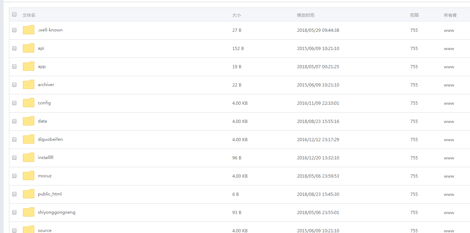This screenshot has width=470, height=233.
Task: Select the data folder checkbox
Action: (x=14, y=121)
